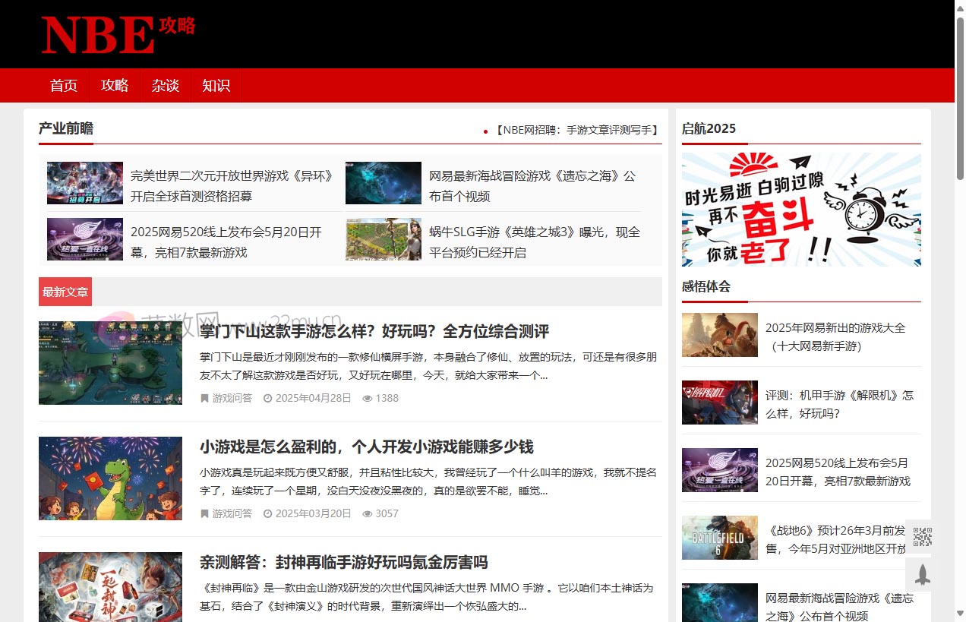Open the 知识 navigation tab

(216, 86)
